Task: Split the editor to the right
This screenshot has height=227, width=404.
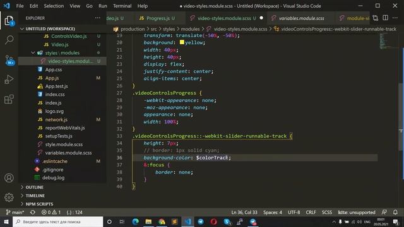Action: 385,18
